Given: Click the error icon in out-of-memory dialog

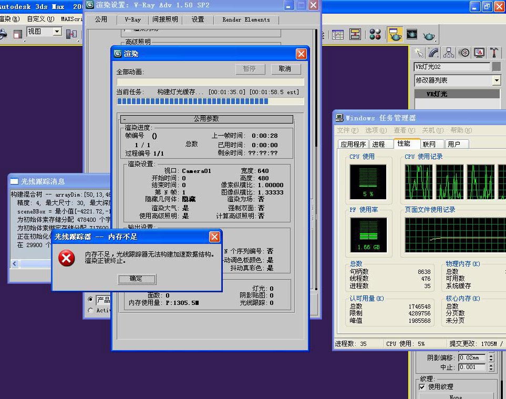Looking at the screenshot, I should point(67,258).
